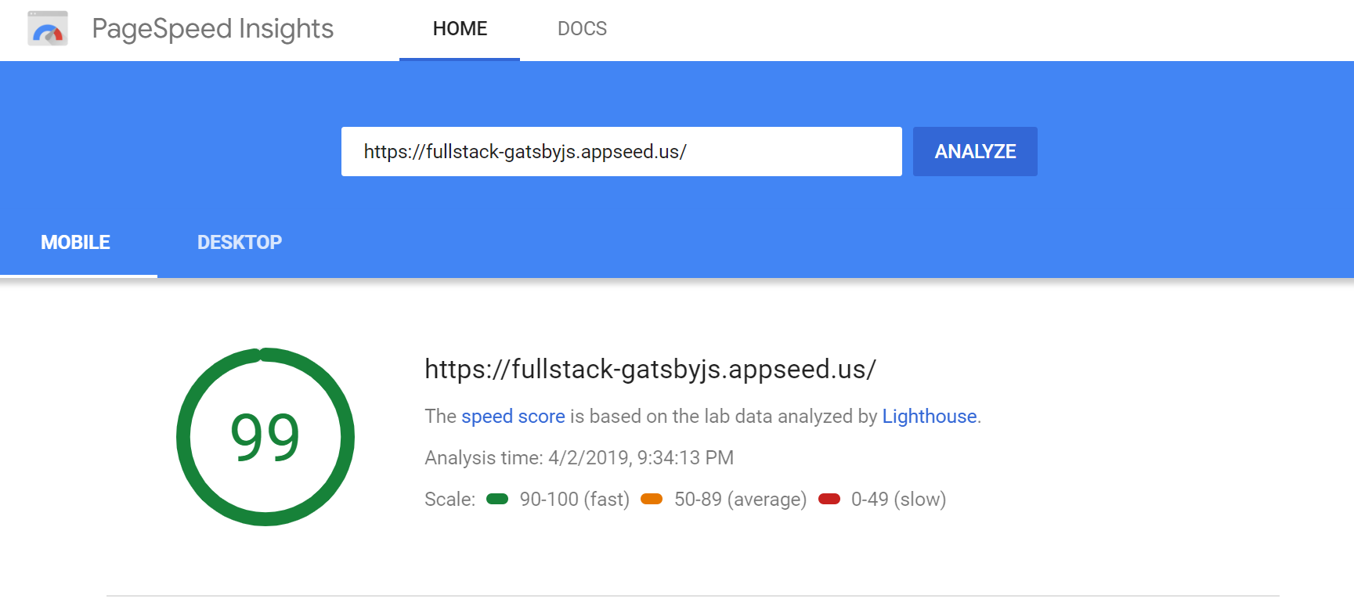Viewport: 1354px width, 610px height.
Task: Click the 50-89 (average) label
Action: [740, 500]
